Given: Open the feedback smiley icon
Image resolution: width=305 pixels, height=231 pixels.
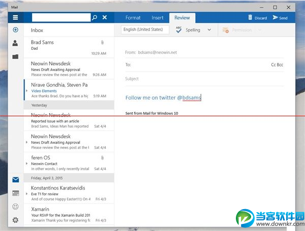Looking at the screenshot, I should [x=15, y=207].
